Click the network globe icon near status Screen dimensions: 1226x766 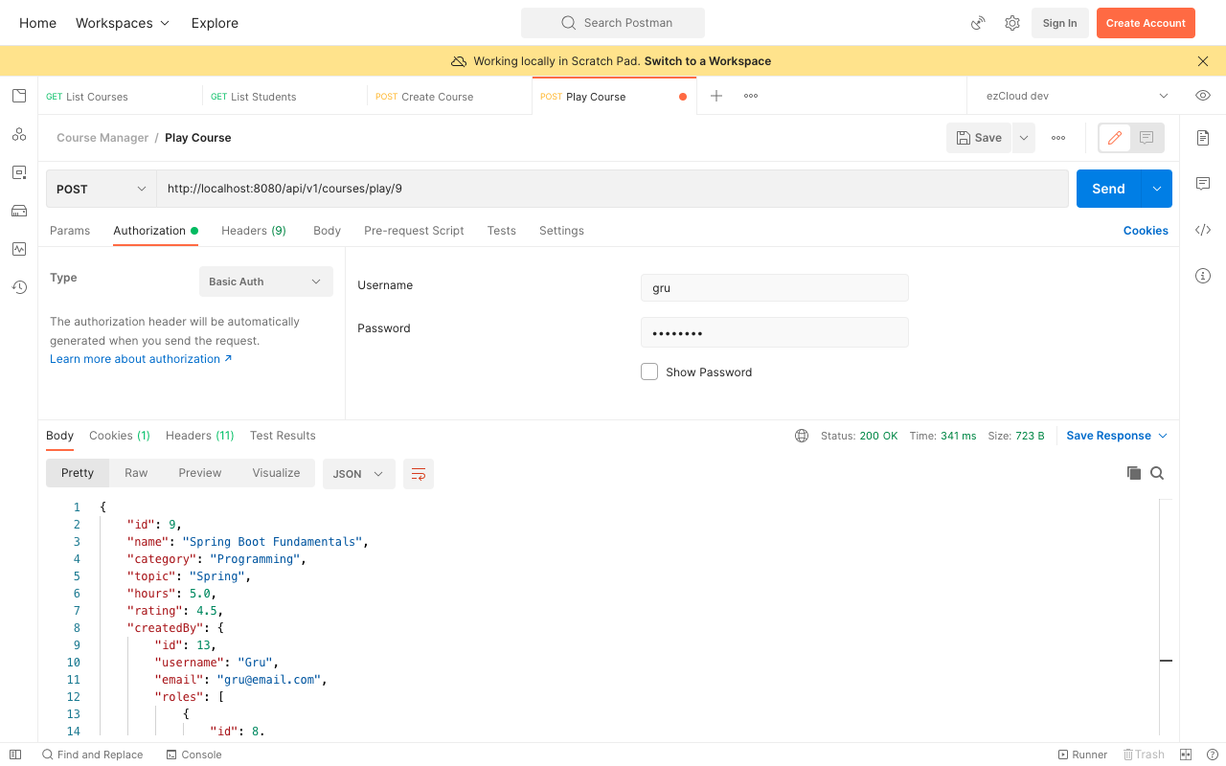tap(802, 436)
